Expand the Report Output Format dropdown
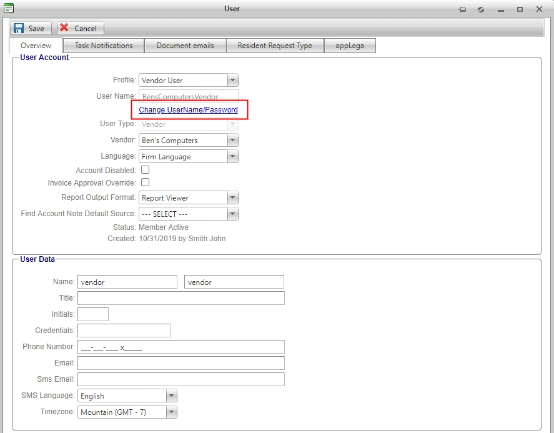 [x=232, y=197]
